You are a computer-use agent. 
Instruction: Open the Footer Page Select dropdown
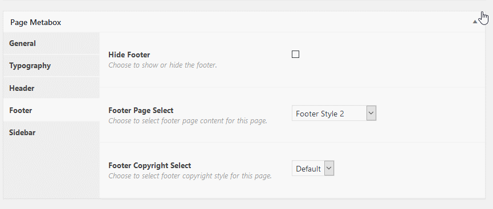[x=334, y=114]
